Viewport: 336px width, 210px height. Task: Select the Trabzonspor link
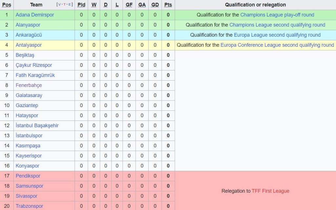point(29,206)
